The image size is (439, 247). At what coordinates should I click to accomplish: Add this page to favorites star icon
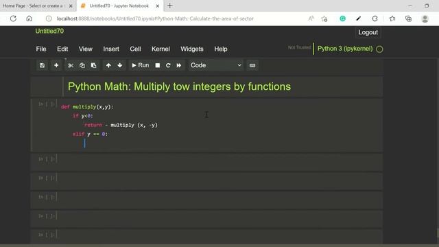point(324,19)
